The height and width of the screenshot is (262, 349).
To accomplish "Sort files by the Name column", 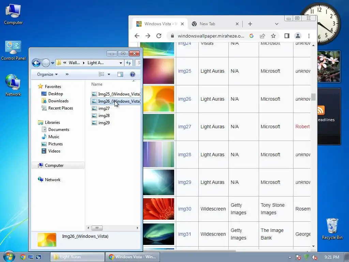I will (97, 84).
